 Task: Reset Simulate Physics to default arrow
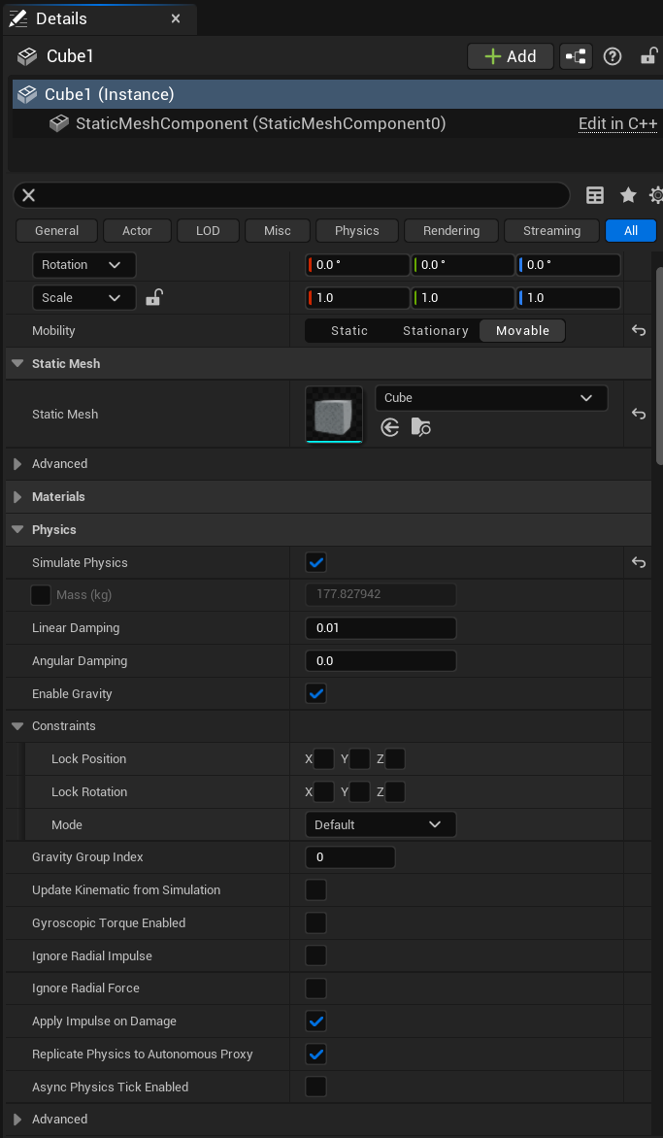pyautogui.click(x=639, y=562)
